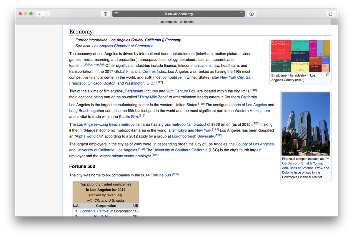The image size is (353, 238).
Task: Click the Corporation column header in table
Action: pyautogui.click(x=106, y=206)
